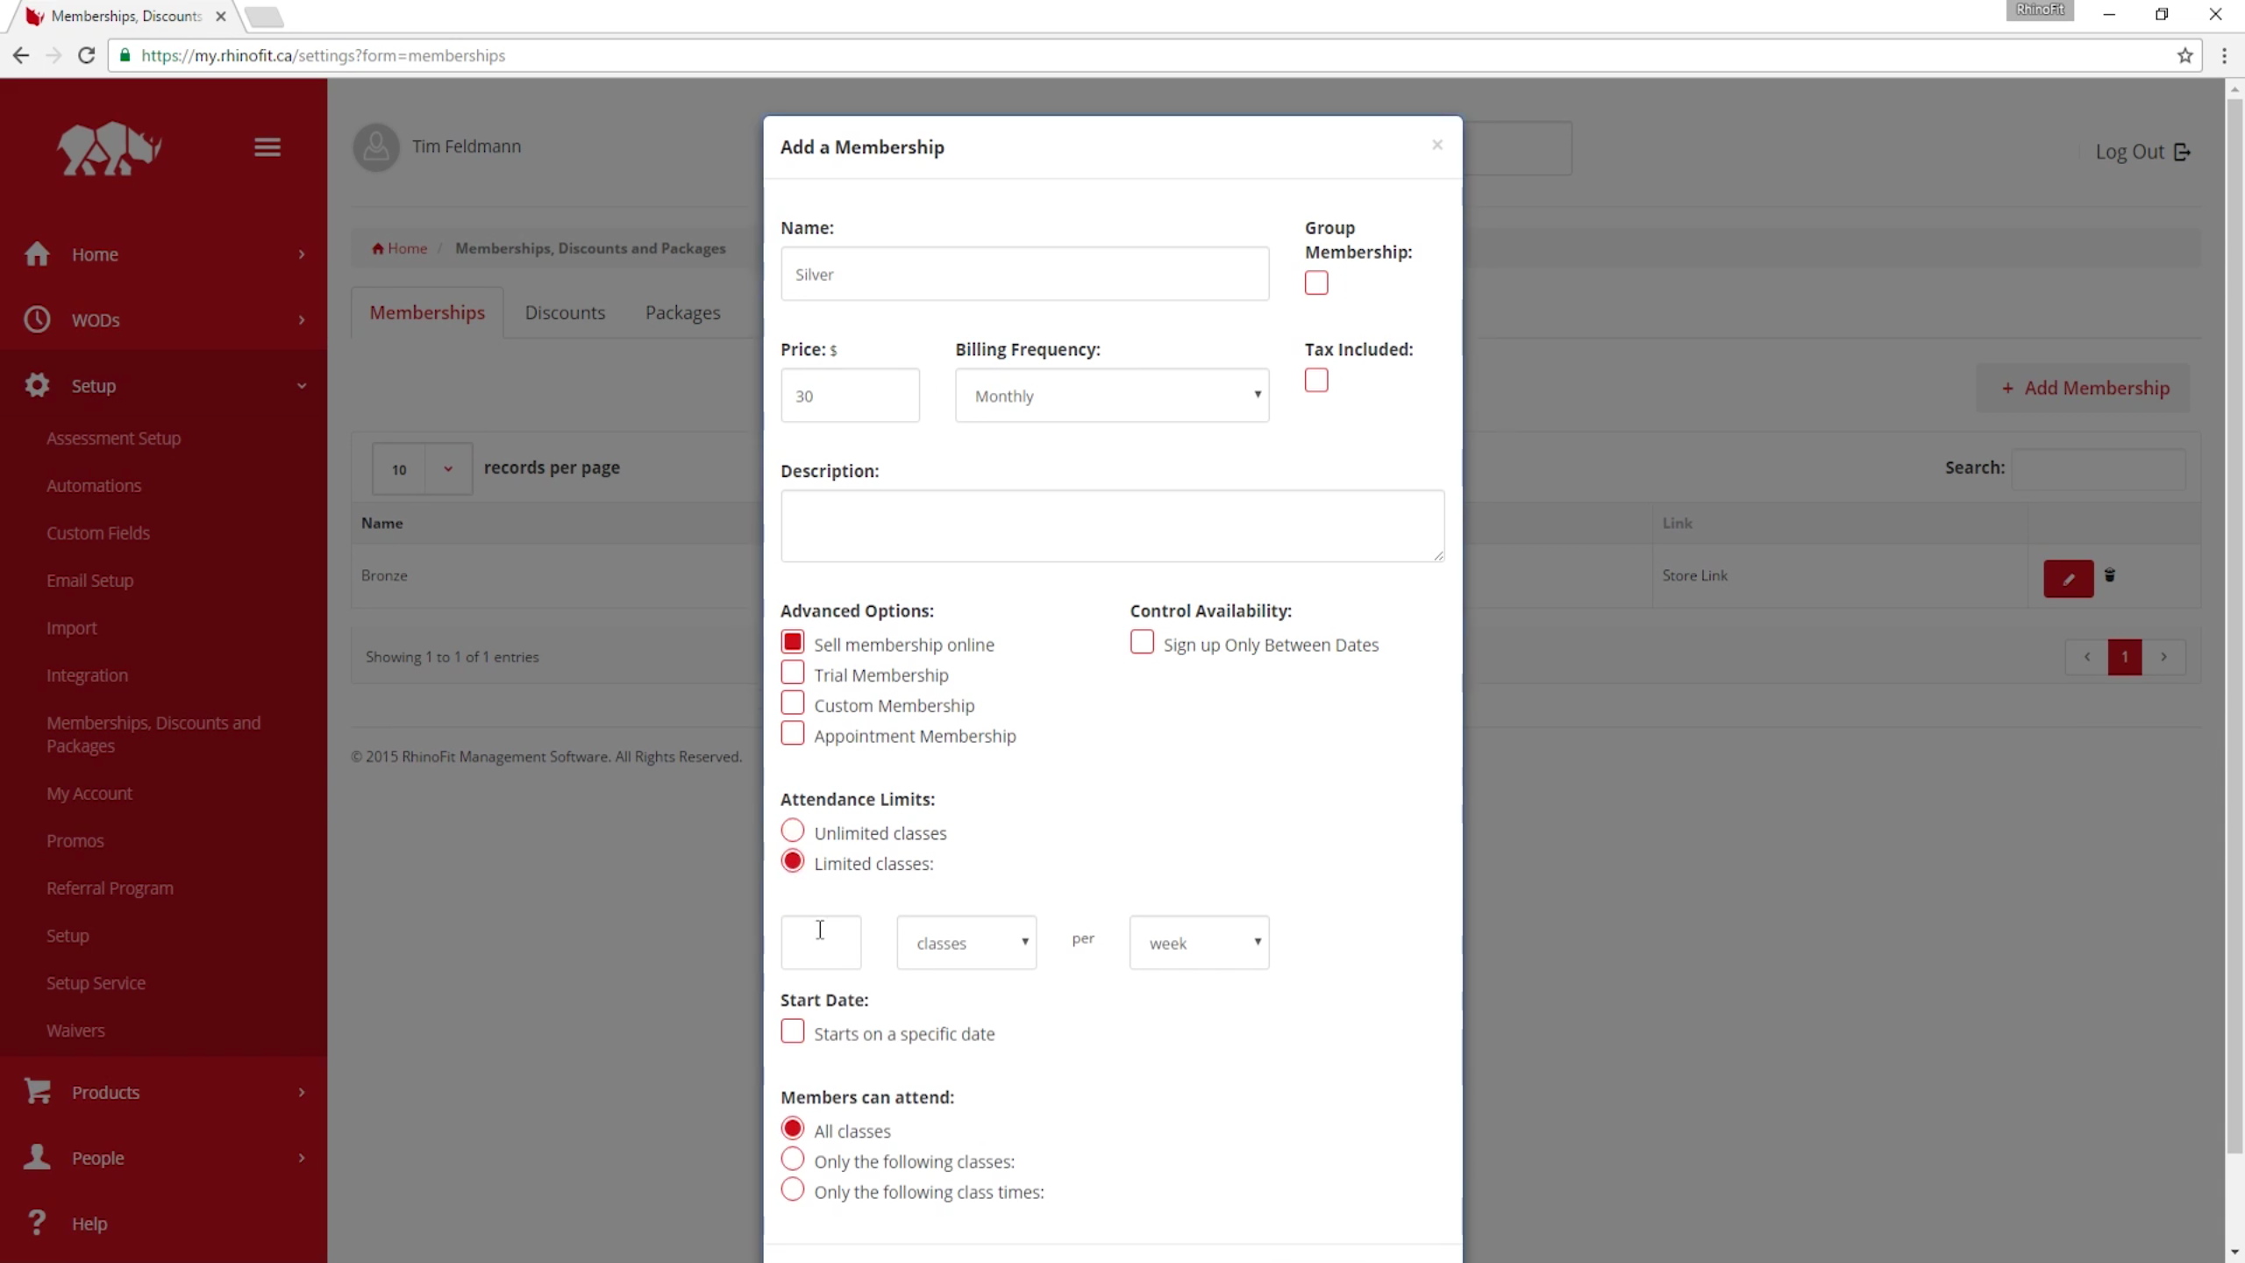2245x1263 pixels.
Task: Click the Help question mark icon
Action: point(37,1223)
